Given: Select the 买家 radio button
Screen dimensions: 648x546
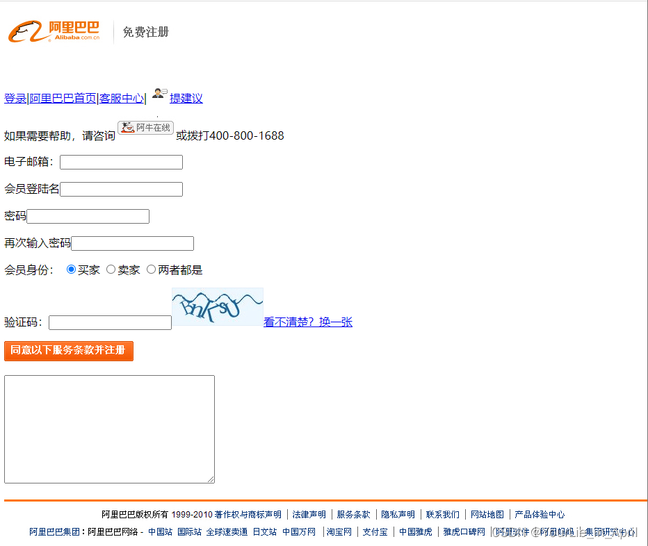Looking at the screenshot, I should pyautogui.click(x=71, y=270).
